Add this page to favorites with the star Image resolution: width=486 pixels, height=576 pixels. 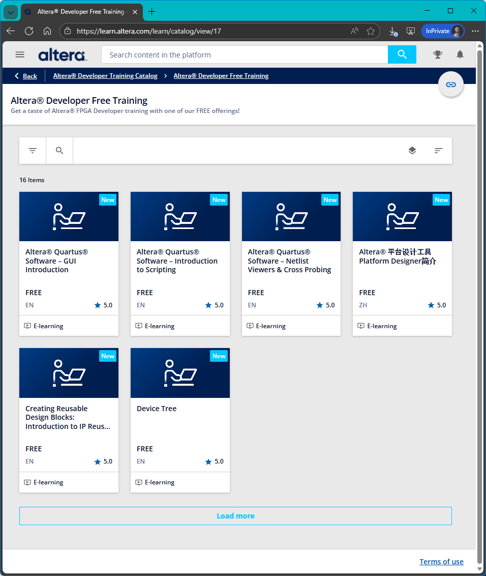(371, 31)
